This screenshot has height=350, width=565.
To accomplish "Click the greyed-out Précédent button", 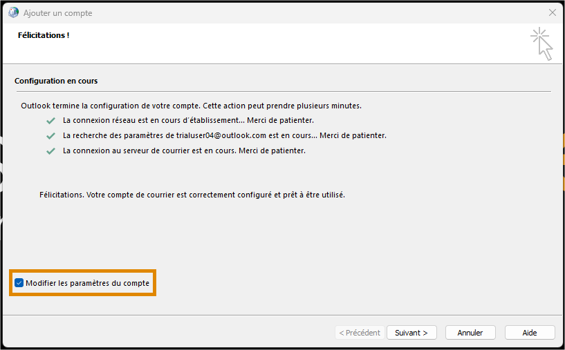I will (x=360, y=333).
